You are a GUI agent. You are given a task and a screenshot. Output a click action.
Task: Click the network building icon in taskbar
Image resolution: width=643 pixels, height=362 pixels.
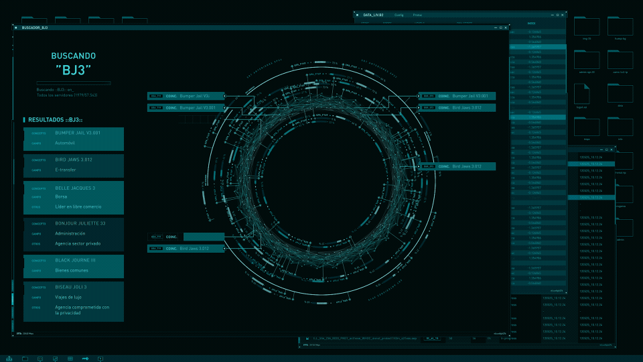[9, 359]
